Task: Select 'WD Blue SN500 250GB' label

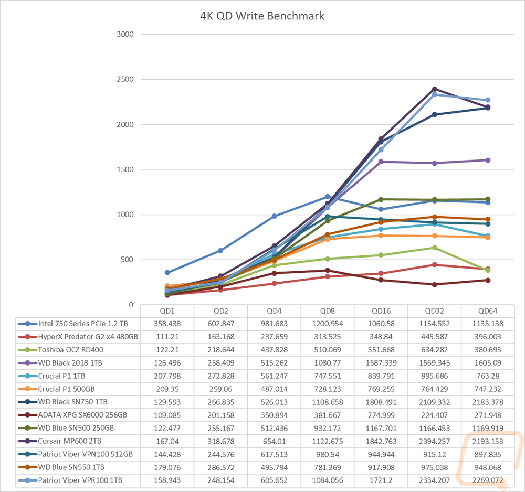Action: [76, 428]
